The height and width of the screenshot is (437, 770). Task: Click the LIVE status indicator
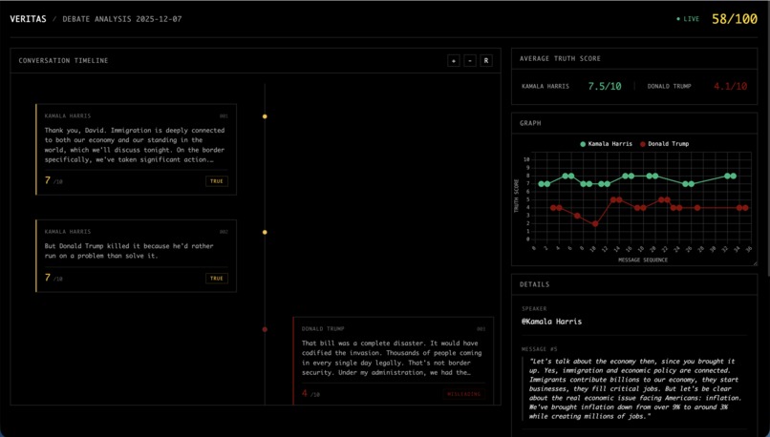[688, 19]
